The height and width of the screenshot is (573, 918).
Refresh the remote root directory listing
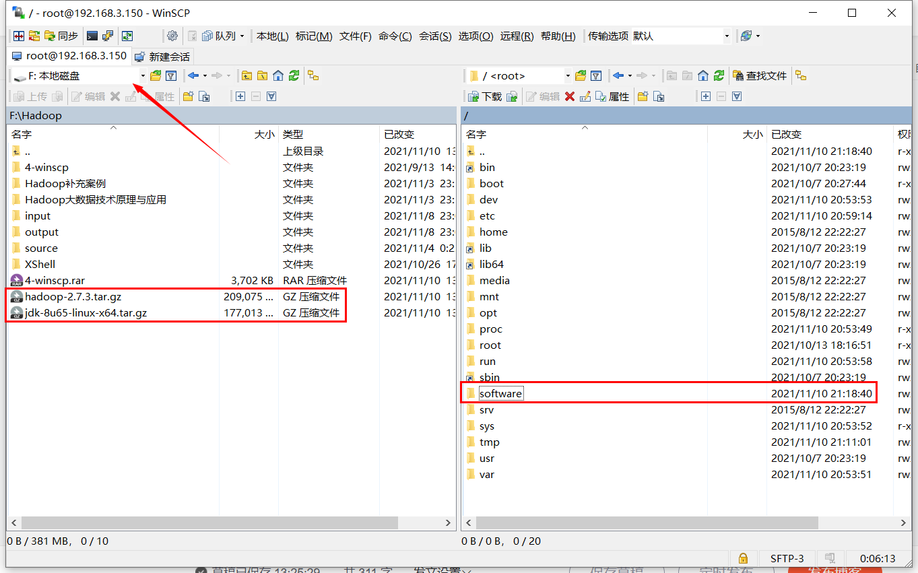pyautogui.click(x=719, y=75)
